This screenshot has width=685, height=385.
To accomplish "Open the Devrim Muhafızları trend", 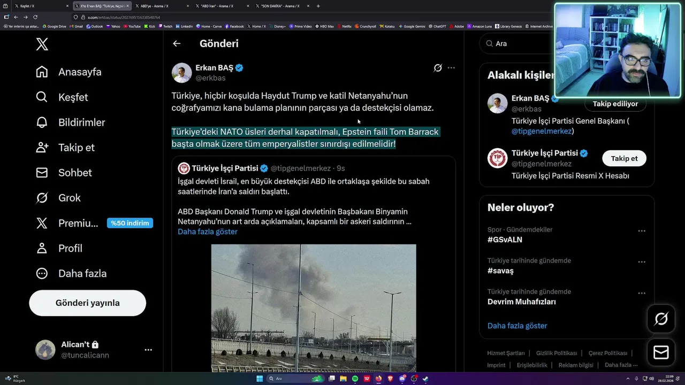I will pyautogui.click(x=522, y=302).
